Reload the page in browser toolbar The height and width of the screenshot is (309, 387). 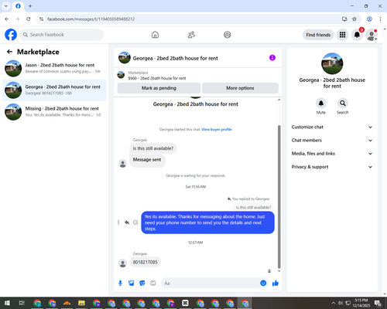(29, 19)
